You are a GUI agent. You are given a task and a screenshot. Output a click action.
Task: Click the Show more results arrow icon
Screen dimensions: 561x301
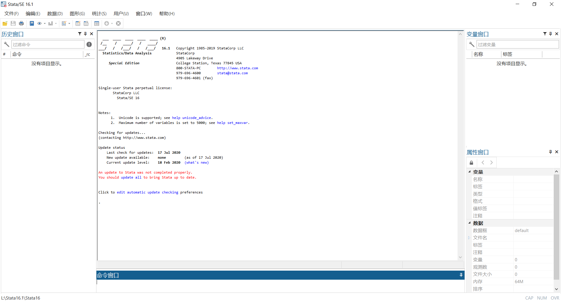point(107,23)
